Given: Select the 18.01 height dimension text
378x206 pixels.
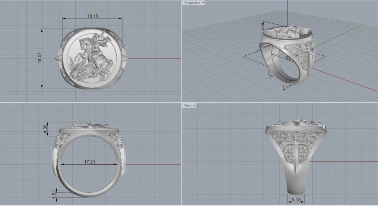Looking at the screenshot, I should click(39, 58).
